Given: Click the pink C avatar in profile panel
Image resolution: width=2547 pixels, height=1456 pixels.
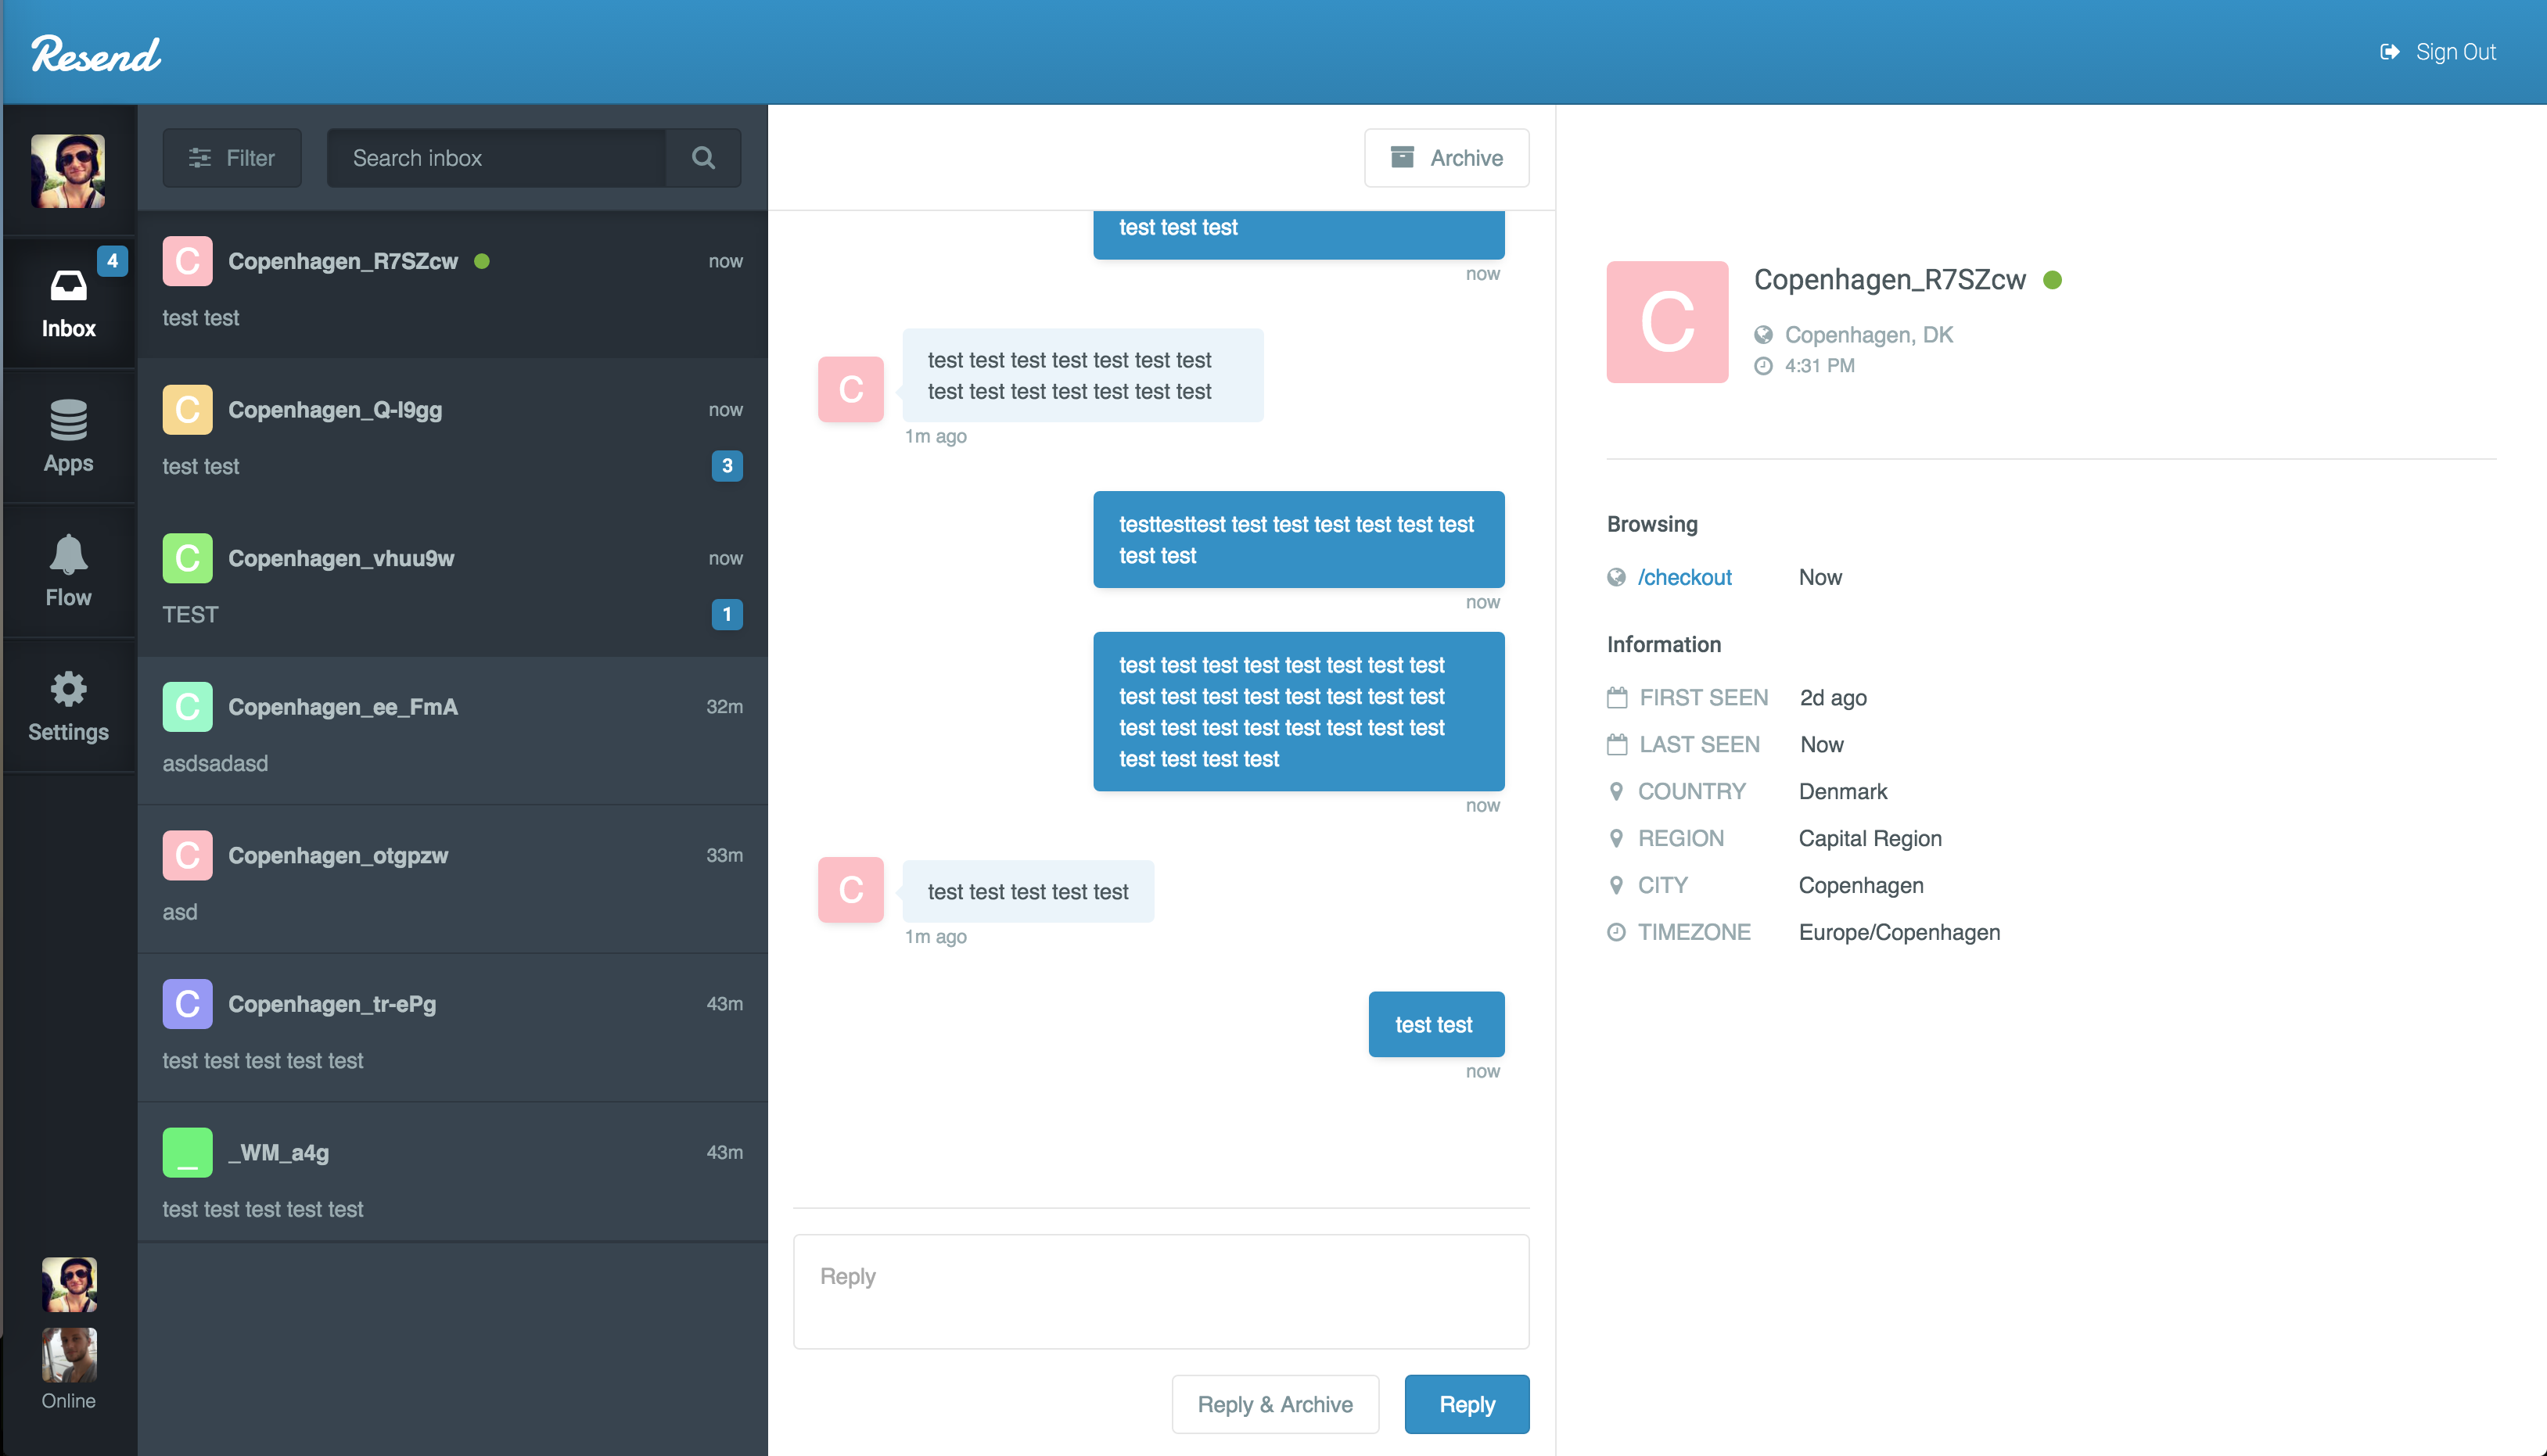Looking at the screenshot, I should (x=1667, y=322).
